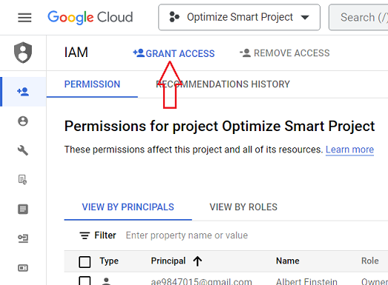Click user type icon in first row
This screenshot has height=285, width=388.
point(106,281)
